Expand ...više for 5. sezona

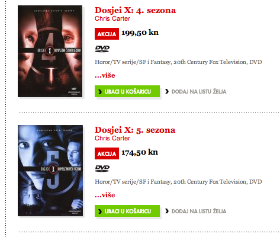(105, 195)
